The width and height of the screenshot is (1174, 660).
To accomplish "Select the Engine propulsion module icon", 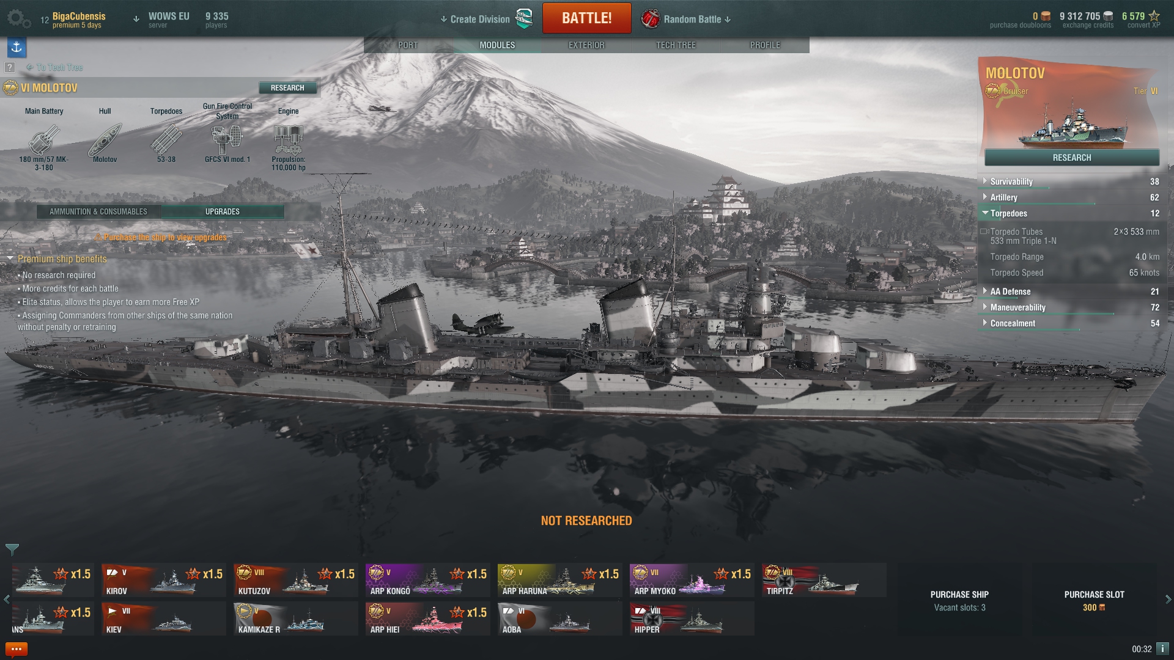I will tap(289, 140).
